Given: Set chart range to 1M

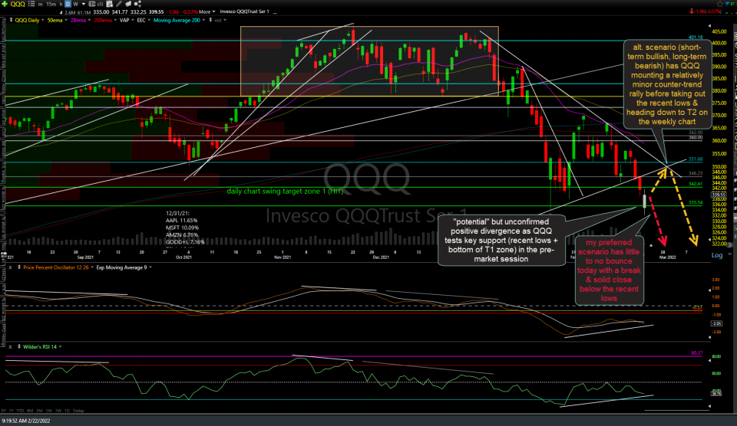Looking at the screenshot, I should 49,411.
